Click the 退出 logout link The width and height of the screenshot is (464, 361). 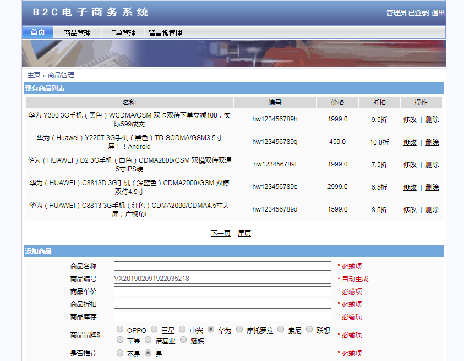point(438,13)
